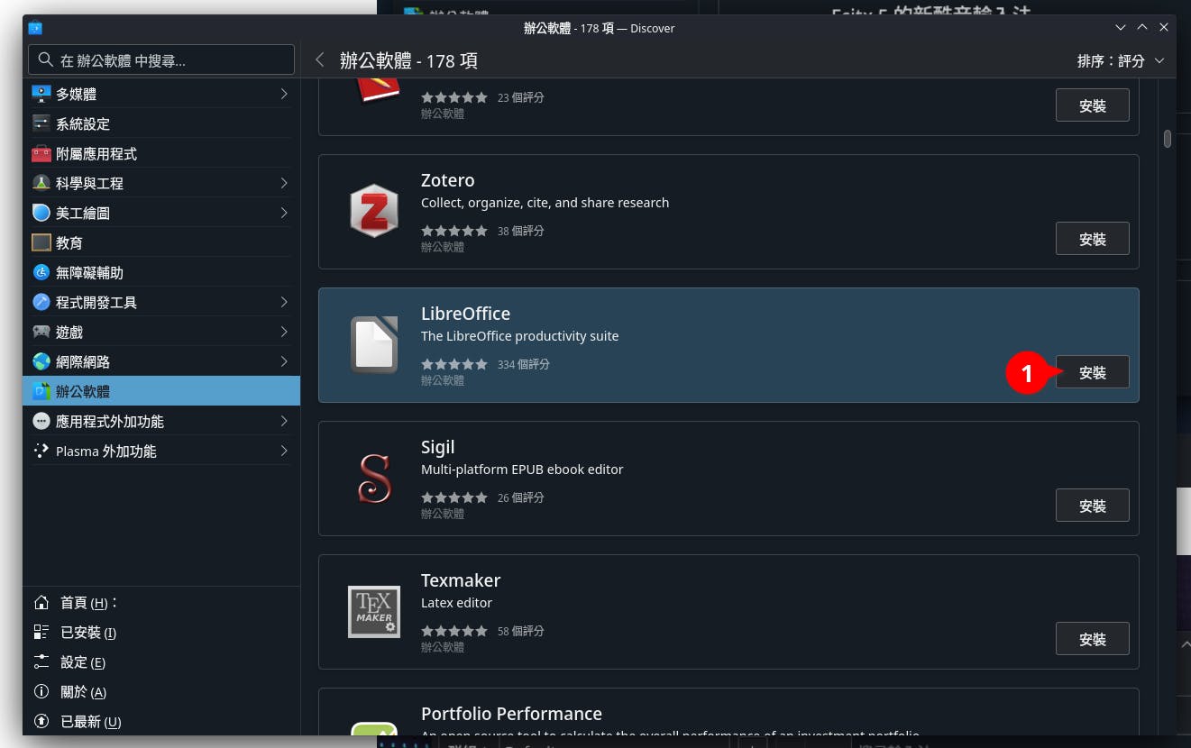Click the Zotero app icon

pyautogui.click(x=374, y=211)
